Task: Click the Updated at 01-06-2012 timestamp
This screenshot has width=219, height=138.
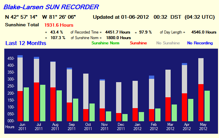Action: (x=121, y=17)
